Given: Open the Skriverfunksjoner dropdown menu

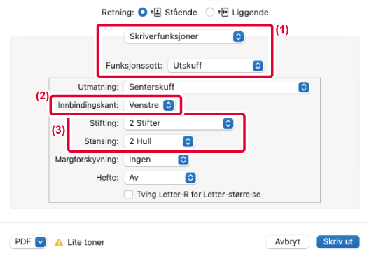Looking at the screenshot, I should pyautogui.click(x=185, y=36).
